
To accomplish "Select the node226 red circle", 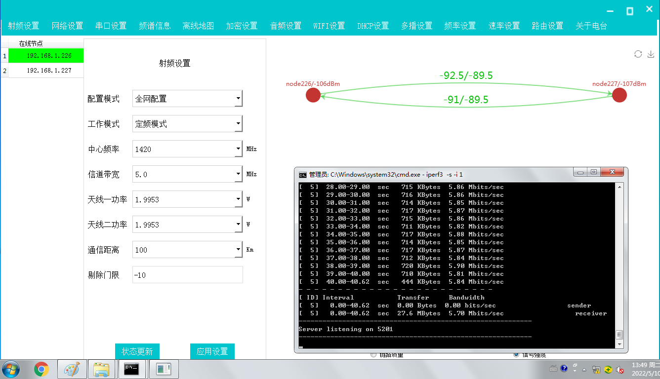I will coord(313,95).
